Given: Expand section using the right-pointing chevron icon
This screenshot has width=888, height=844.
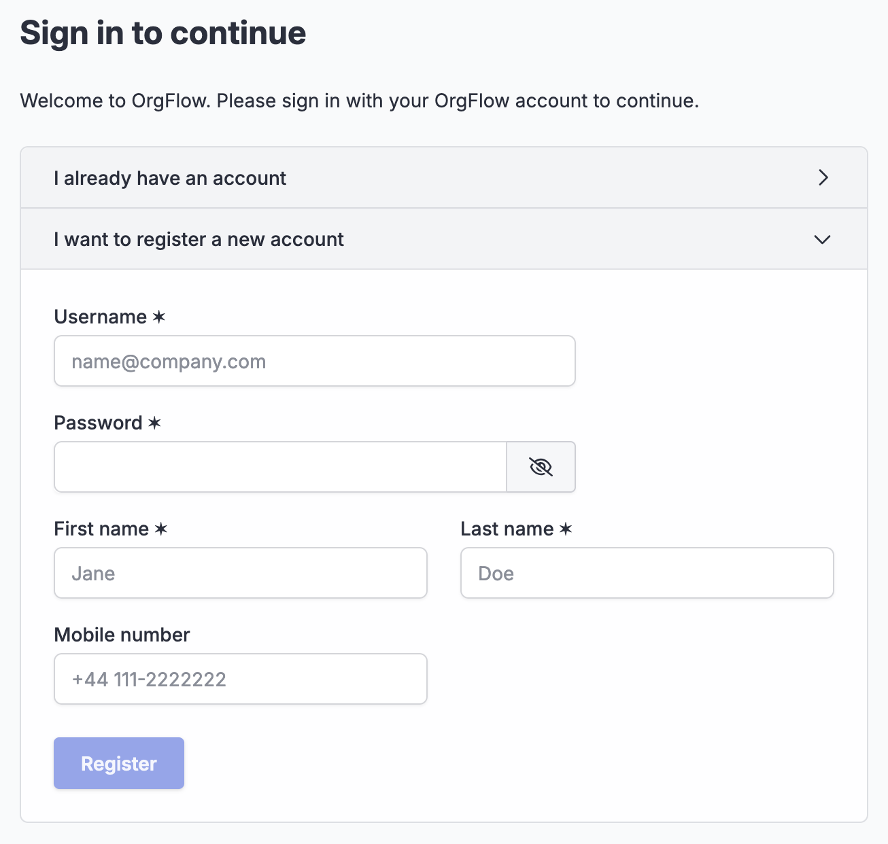Looking at the screenshot, I should pyautogui.click(x=823, y=177).
